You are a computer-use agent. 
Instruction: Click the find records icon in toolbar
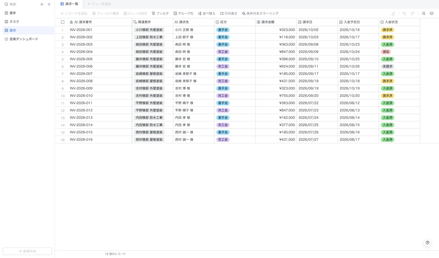click(x=423, y=13)
